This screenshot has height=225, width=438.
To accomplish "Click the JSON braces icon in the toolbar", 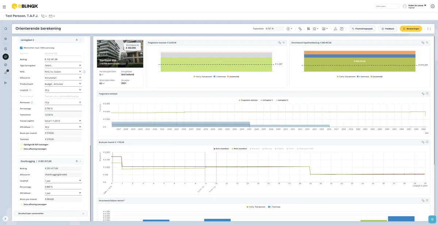I will point(429,28).
